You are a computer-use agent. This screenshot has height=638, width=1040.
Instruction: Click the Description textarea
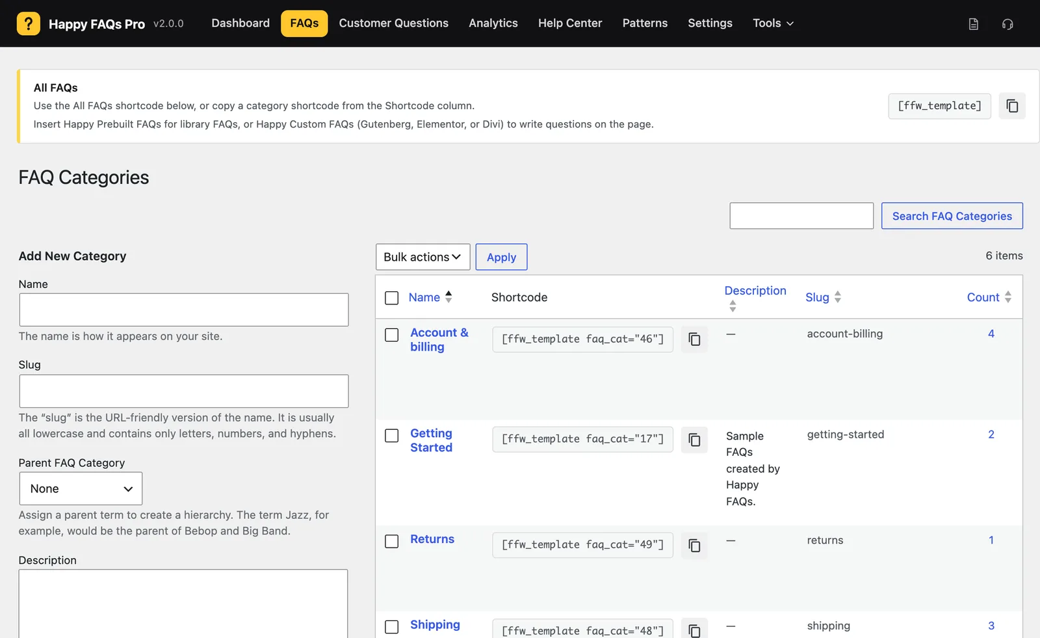[x=183, y=604]
